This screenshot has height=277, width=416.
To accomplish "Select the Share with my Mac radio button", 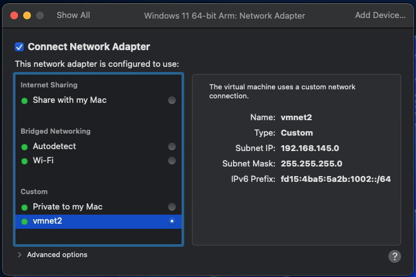I will [x=172, y=100].
